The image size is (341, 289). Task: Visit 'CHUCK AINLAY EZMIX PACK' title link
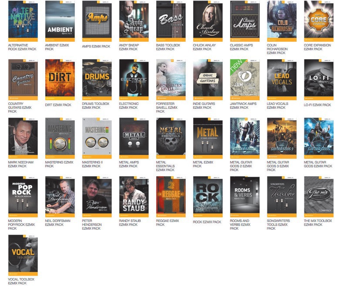coord(204,47)
